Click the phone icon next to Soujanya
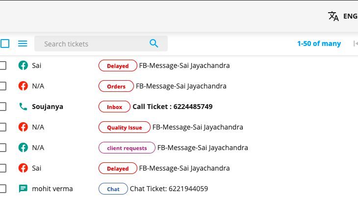 tap(23, 107)
